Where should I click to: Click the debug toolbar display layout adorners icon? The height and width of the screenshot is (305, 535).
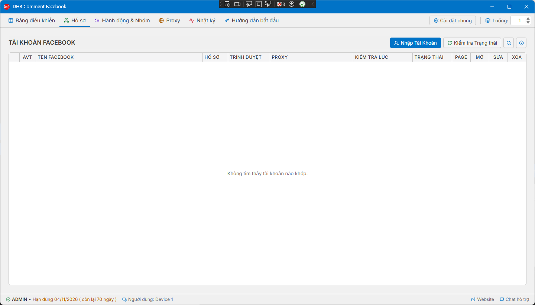tap(259, 4)
